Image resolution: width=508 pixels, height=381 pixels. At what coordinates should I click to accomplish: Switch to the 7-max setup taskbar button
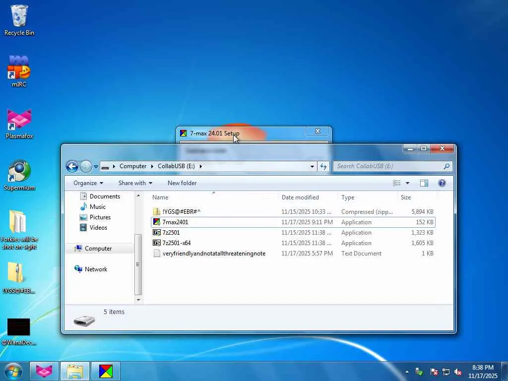(106, 371)
